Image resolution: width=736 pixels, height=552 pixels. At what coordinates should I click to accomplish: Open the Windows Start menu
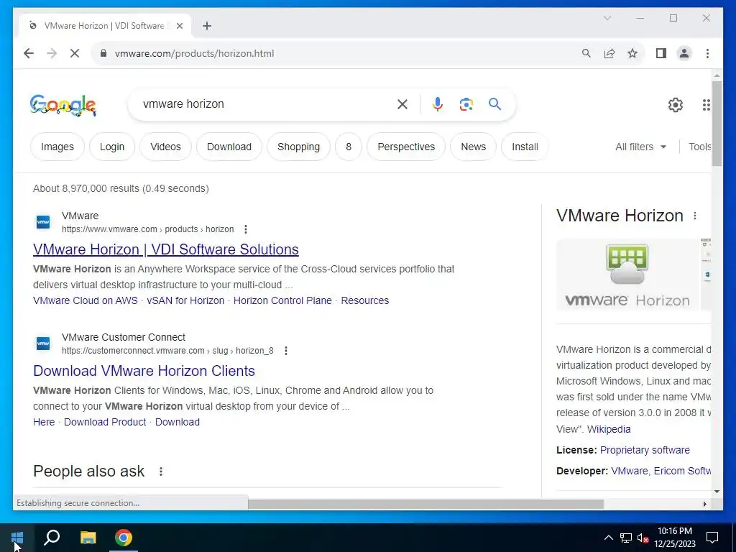(17, 538)
